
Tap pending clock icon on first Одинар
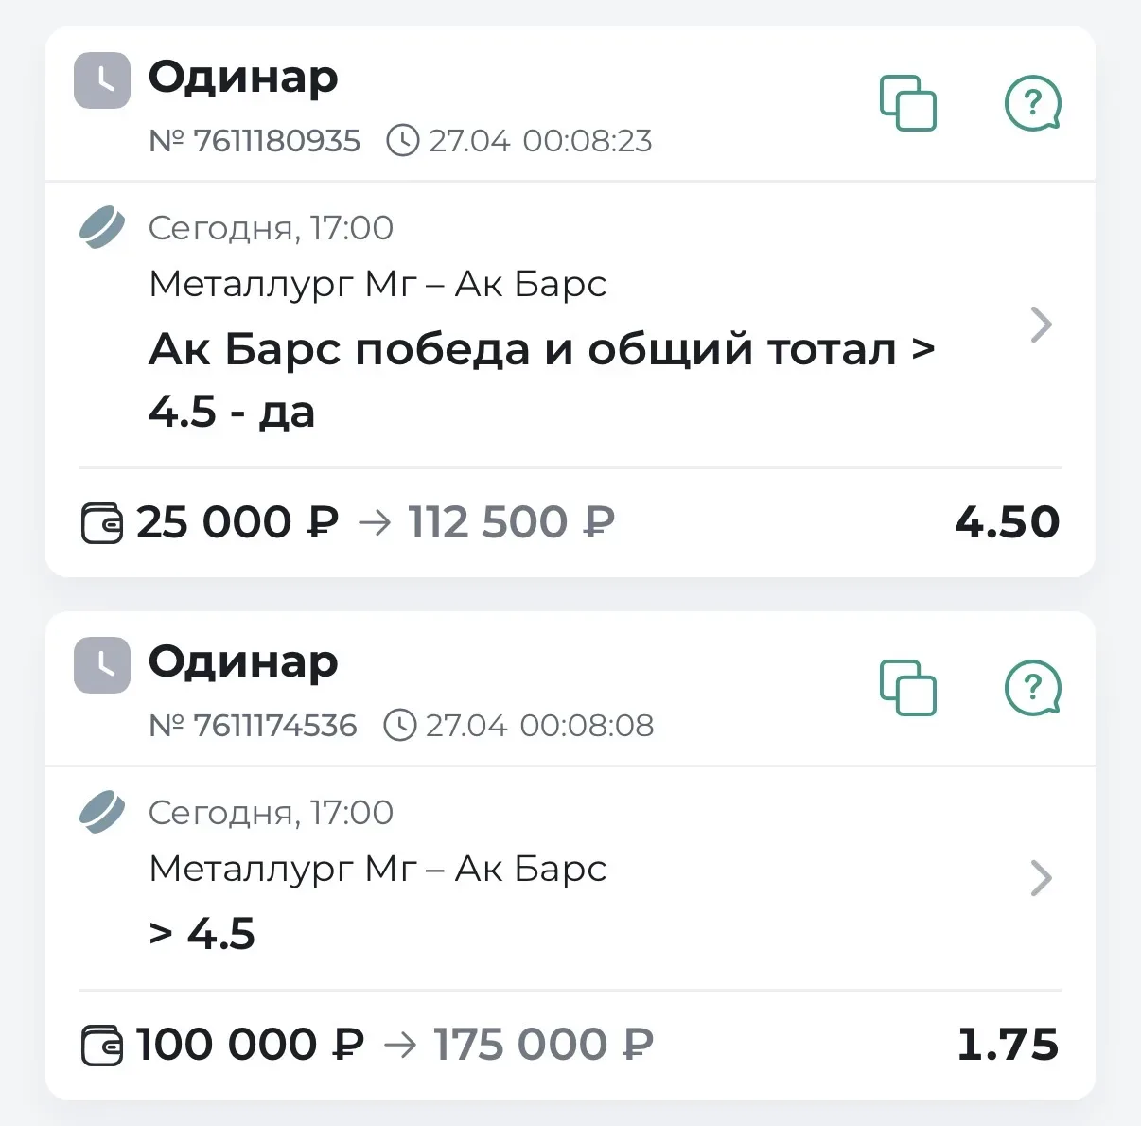[102, 80]
